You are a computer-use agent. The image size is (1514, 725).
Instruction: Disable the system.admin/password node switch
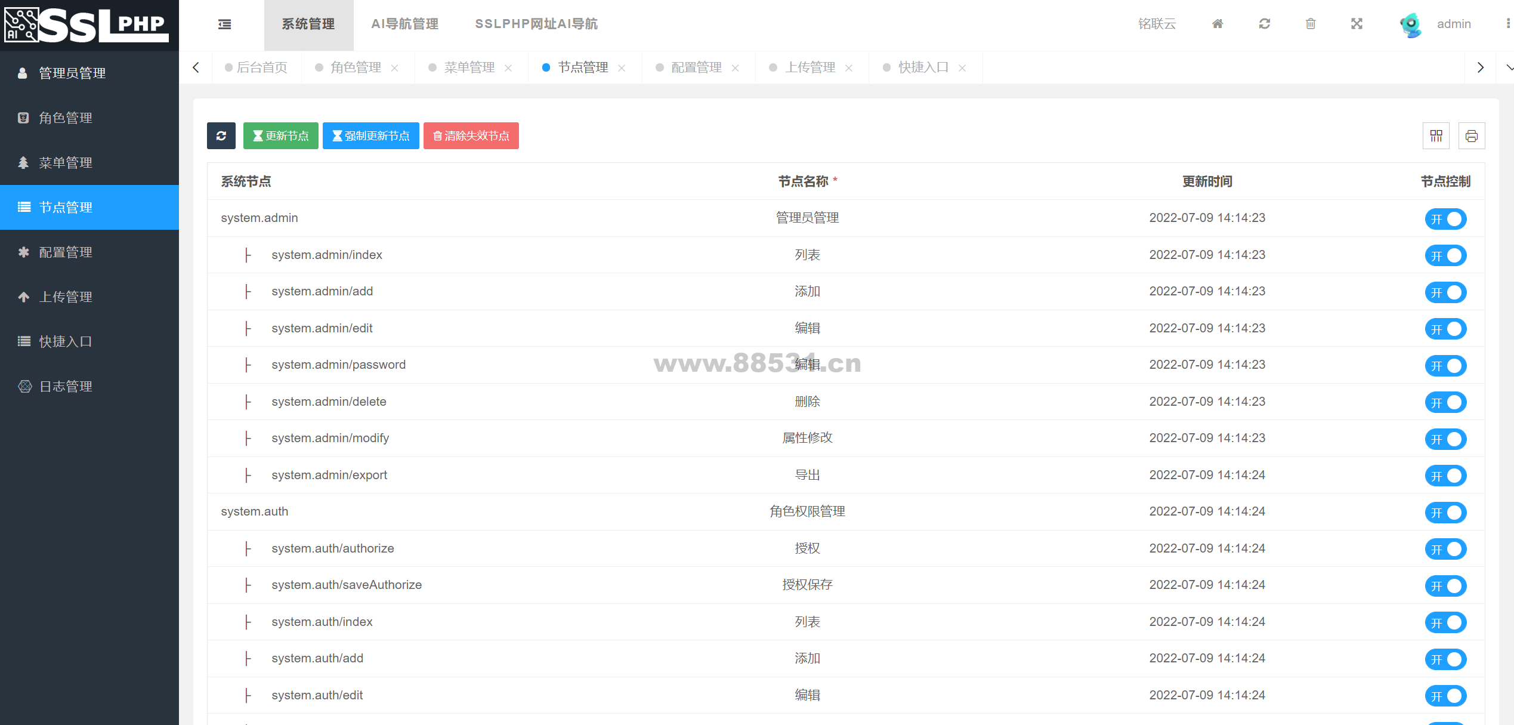click(x=1445, y=366)
